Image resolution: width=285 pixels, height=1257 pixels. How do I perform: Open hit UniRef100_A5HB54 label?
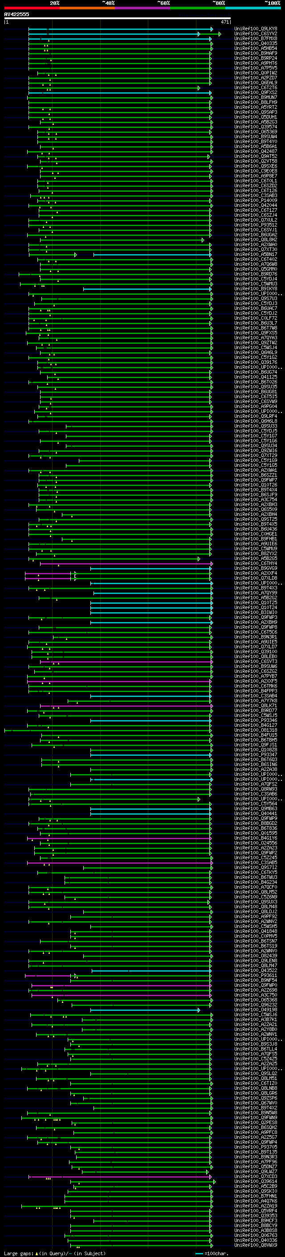(x=256, y=48)
